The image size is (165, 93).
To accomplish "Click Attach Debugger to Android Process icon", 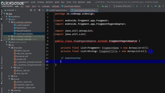I will pos(159,6).
